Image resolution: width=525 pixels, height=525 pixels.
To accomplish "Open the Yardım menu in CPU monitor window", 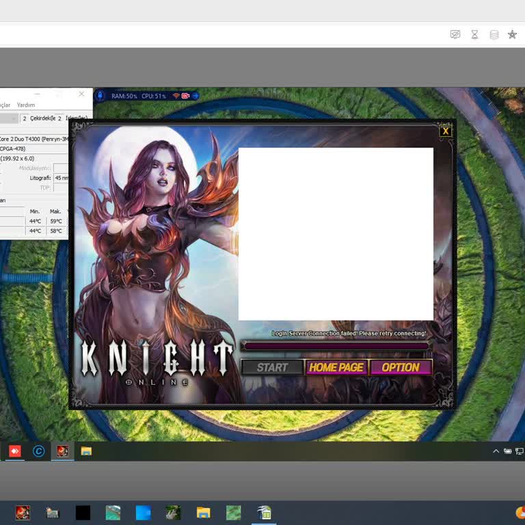I will pos(26,105).
